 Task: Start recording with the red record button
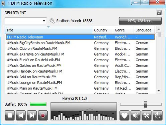43,115
